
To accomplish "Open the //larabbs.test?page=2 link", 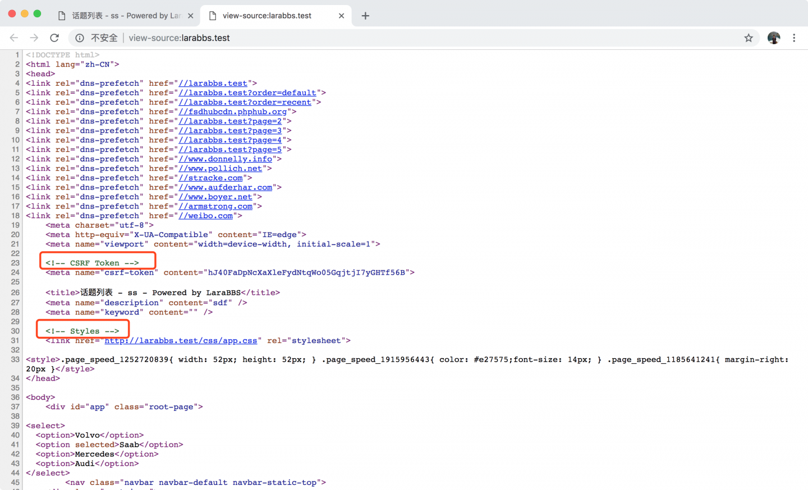I will pos(230,121).
